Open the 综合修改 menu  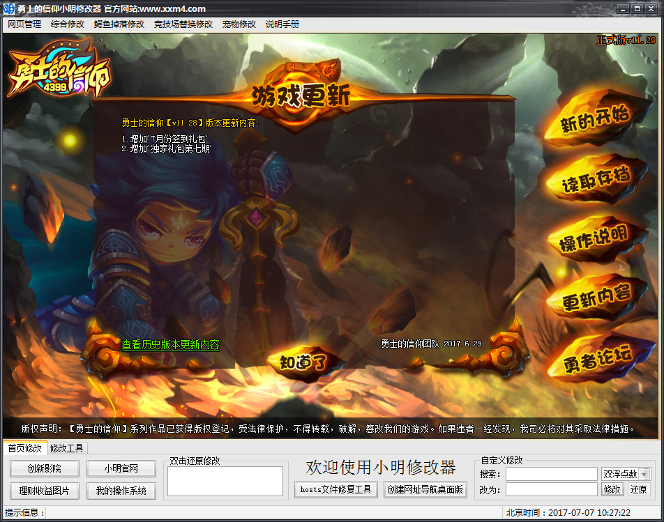(68, 24)
